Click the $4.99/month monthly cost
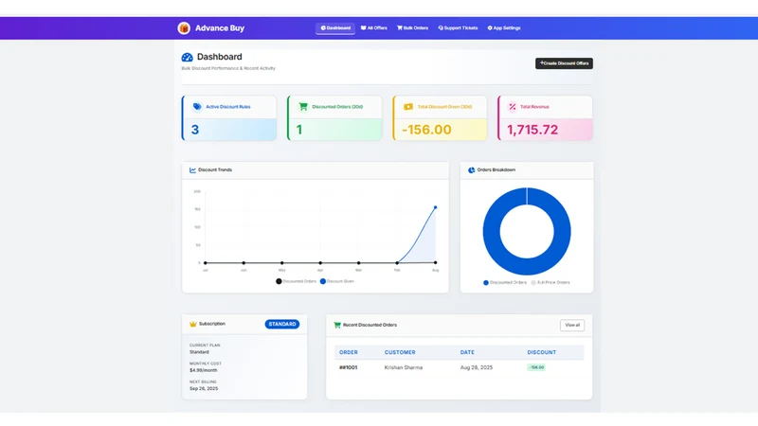Viewport: 758px width, 426px height. point(203,370)
